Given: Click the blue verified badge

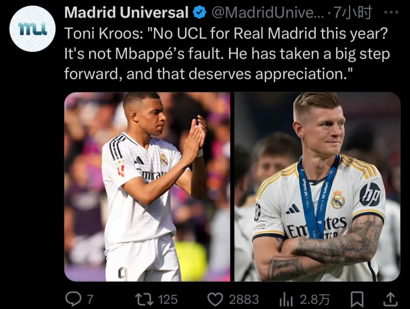Looking at the screenshot, I should coord(199,12).
